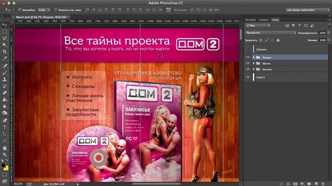Select the Move tool in the toolbox
This screenshot has width=332, height=186.
point(5,25)
